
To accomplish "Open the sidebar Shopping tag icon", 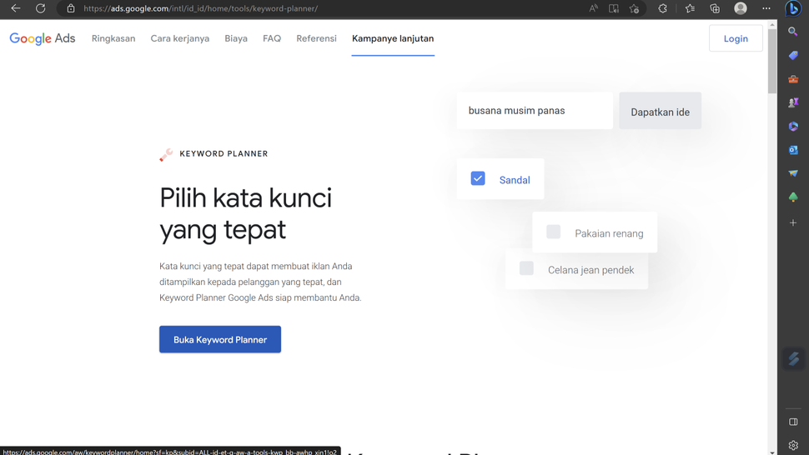I will pos(793,55).
